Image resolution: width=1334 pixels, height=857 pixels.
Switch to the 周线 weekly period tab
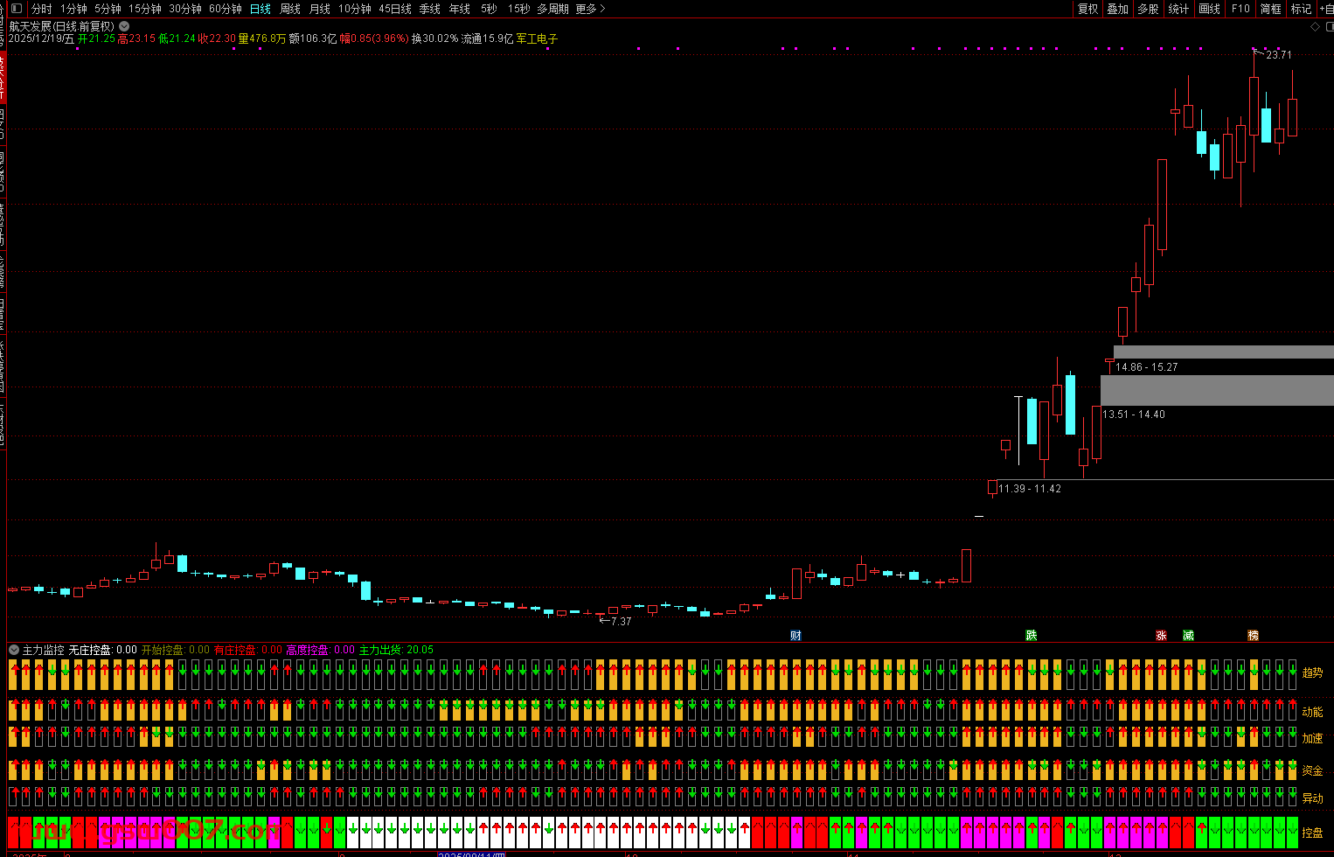[x=290, y=9]
